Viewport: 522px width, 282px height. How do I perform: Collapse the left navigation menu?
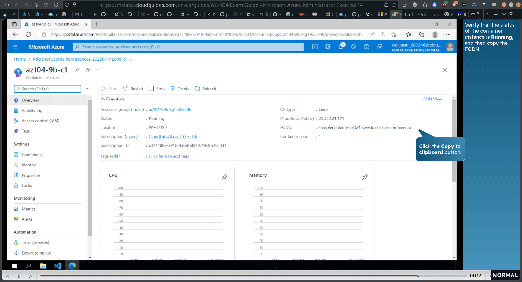[x=87, y=89]
